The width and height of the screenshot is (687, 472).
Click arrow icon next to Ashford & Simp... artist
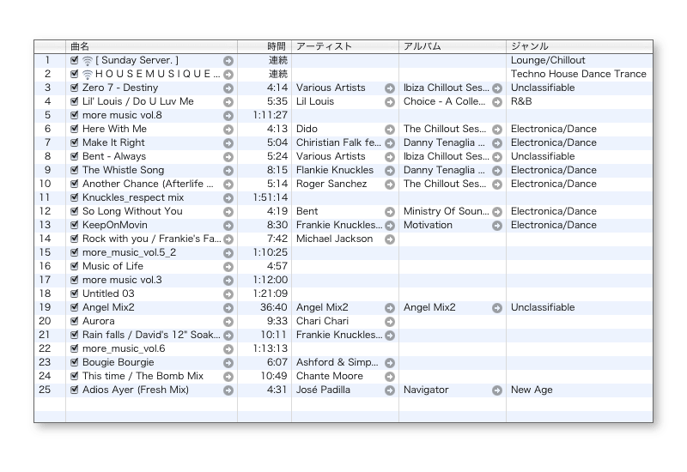tap(390, 363)
